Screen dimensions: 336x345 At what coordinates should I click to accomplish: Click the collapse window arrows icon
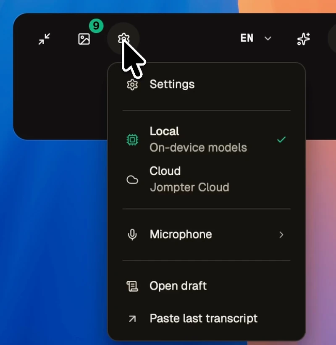[x=44, y=39]
